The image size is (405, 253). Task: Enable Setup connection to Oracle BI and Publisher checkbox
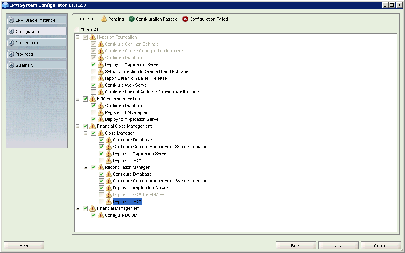(x=93, y=72)
